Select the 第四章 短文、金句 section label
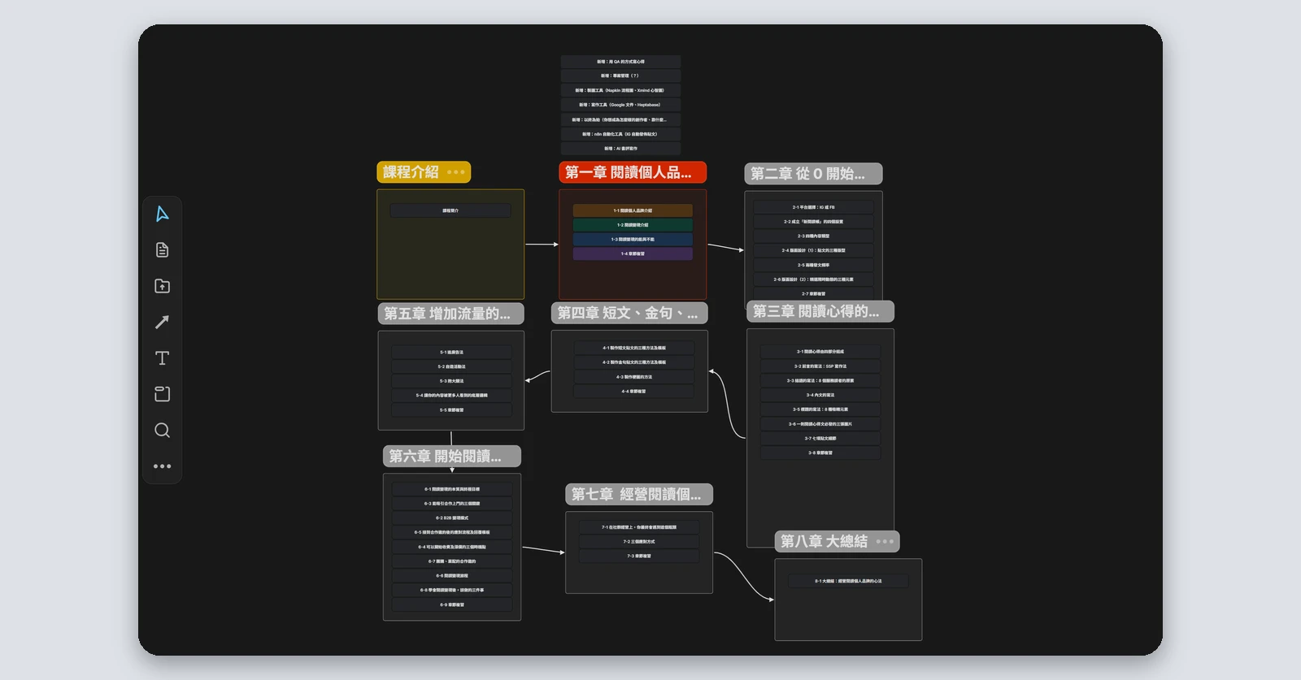 pyautogui.click(x=629, y=313)
